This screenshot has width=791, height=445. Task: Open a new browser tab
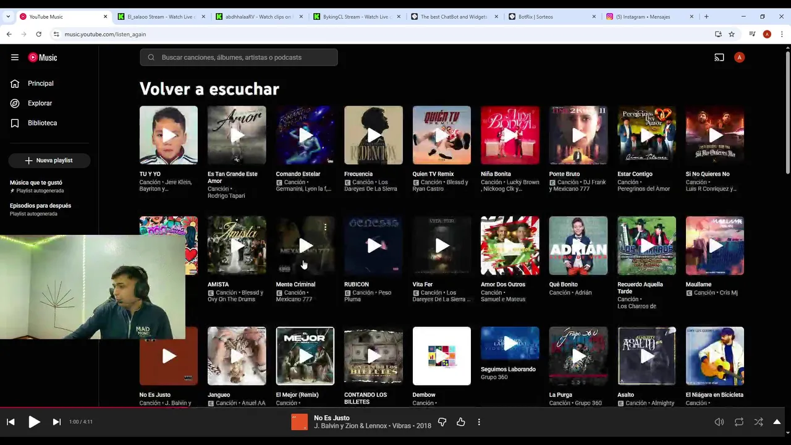[706, 17]
